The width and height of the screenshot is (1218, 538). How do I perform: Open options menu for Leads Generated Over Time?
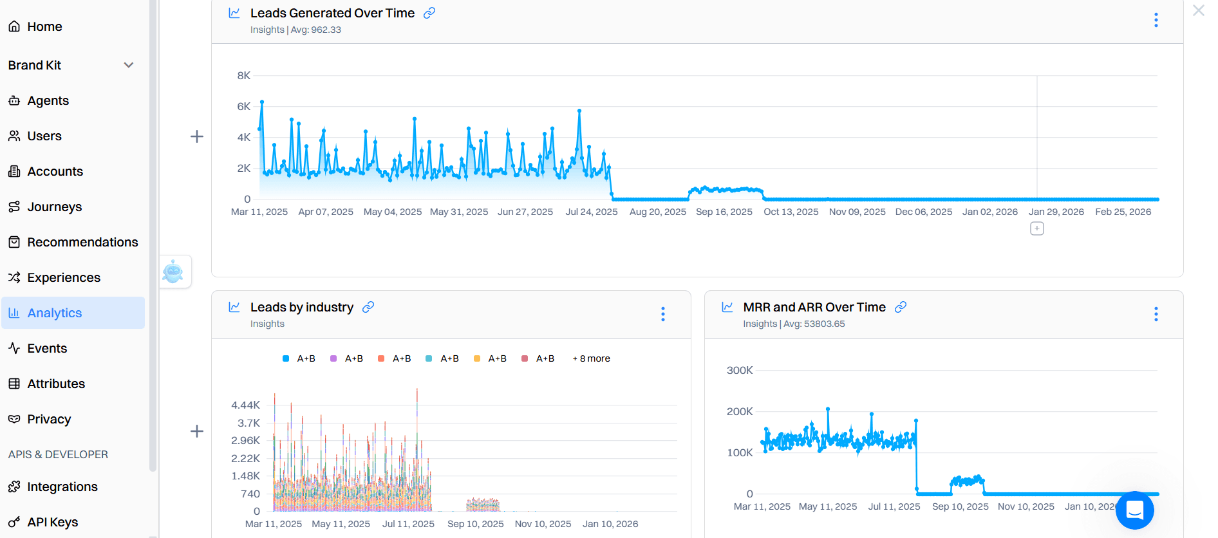tap(1156, 20)
